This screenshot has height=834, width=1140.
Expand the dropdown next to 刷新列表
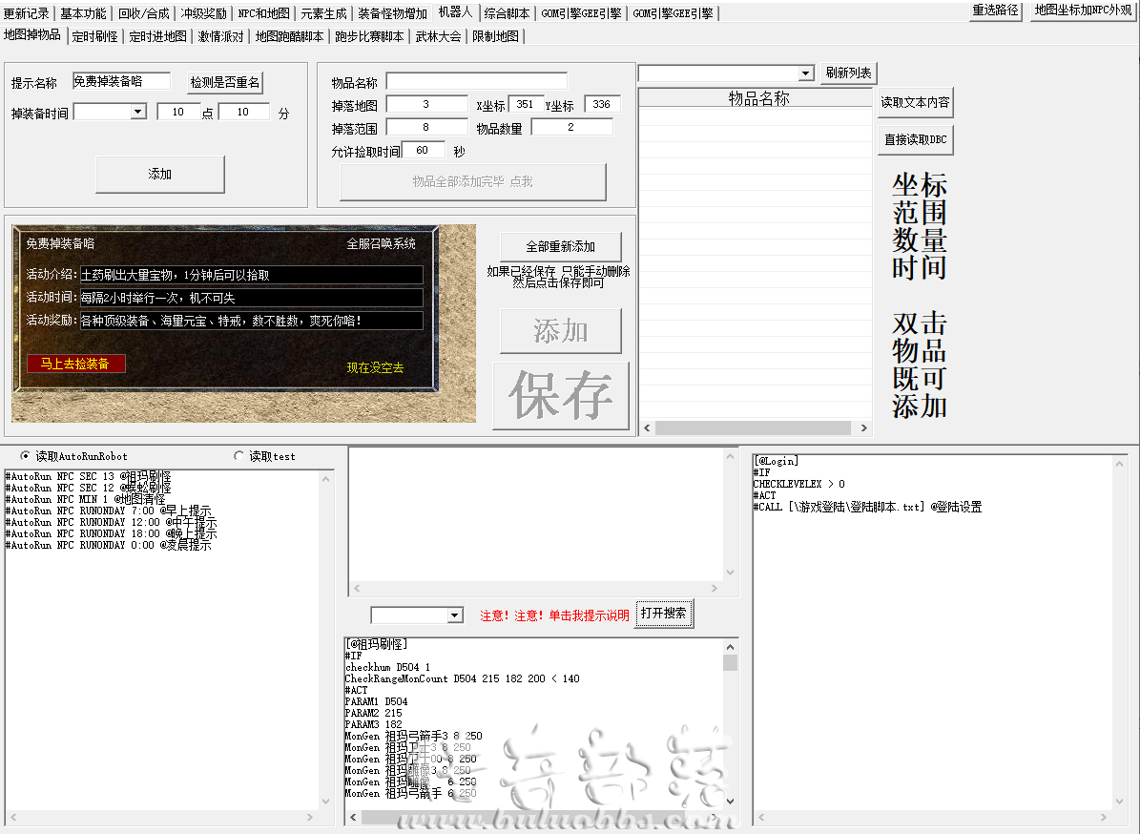coord(805,73)
